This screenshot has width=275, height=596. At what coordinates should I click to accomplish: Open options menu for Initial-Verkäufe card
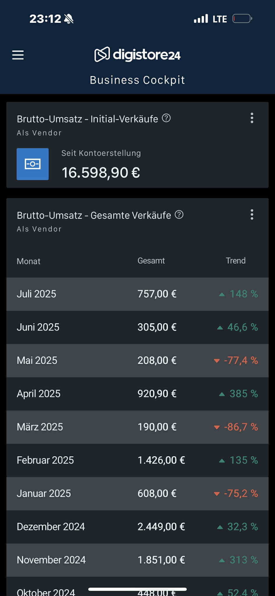pyautogui.click(x=252, y=118)
